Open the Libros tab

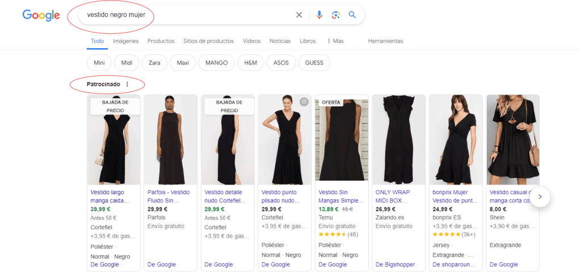pyautogui.click(x=308, y=41)
